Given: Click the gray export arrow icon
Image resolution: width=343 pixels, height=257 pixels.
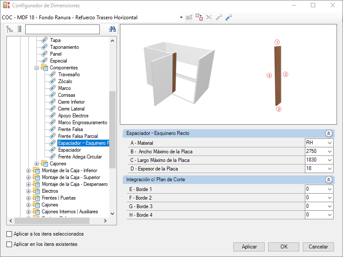Looking at the screenshot, I should click(219, 17).
